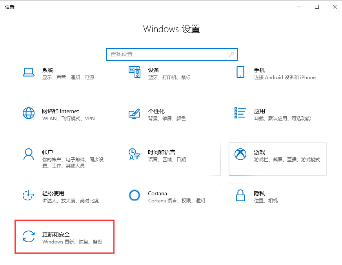342x265 pixels.
Task: Open 网络和 Internet via globe icon
Action: click(x=29, y=114)
